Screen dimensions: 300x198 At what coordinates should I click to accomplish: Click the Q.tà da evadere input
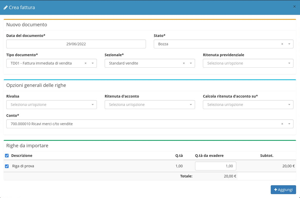215,166
